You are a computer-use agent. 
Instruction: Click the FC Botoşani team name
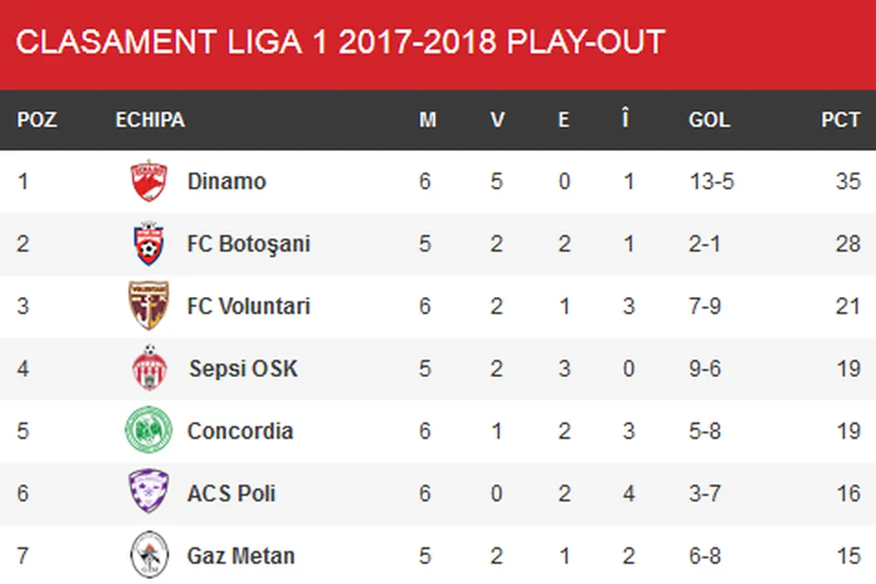pos(249,244)
